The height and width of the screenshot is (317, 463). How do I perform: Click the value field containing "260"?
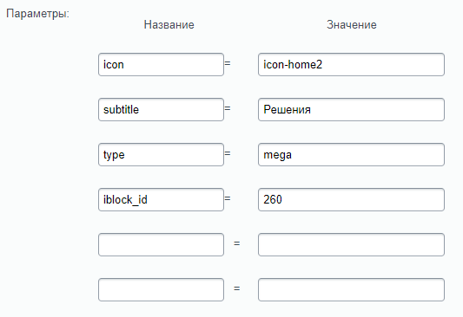pos(351,199)
